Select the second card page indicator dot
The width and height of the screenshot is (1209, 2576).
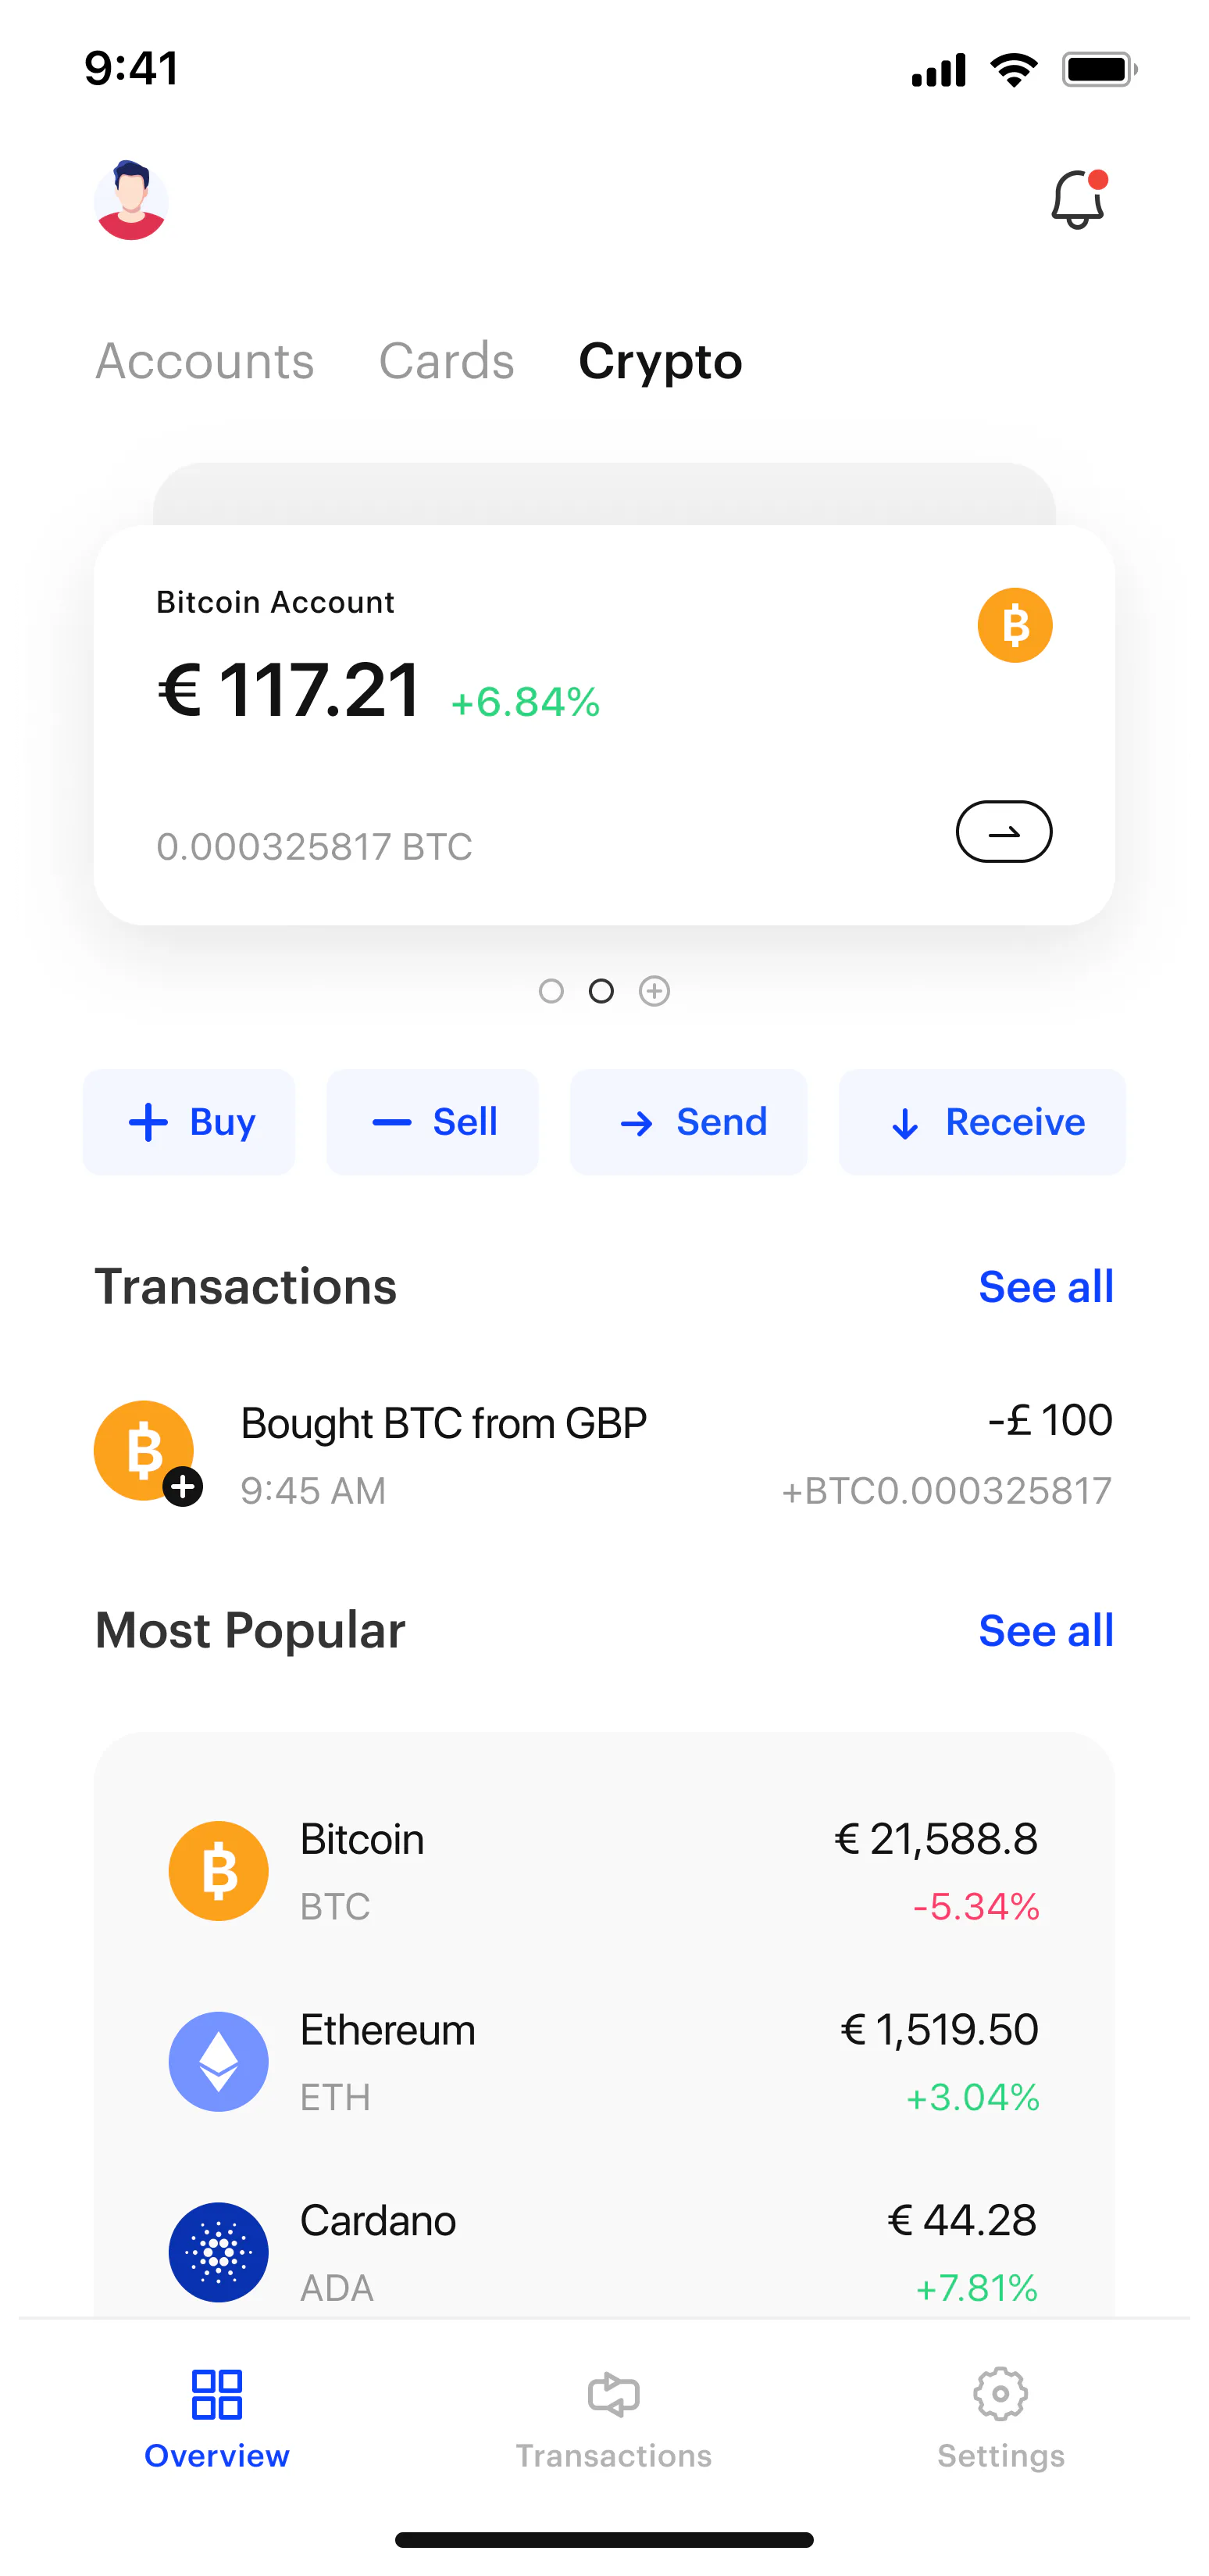pos(601,991)
